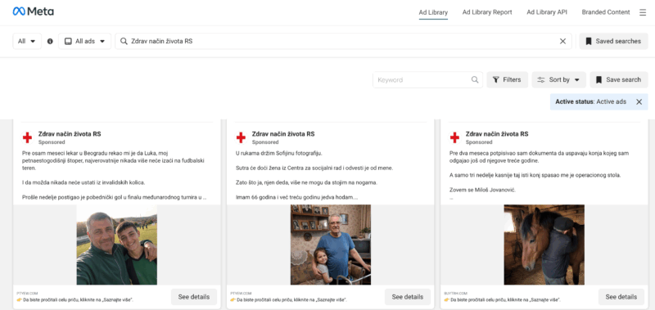This screenshot has height=310, width=655.
Task: See details of the football player ad
Action: click(194, 297)
